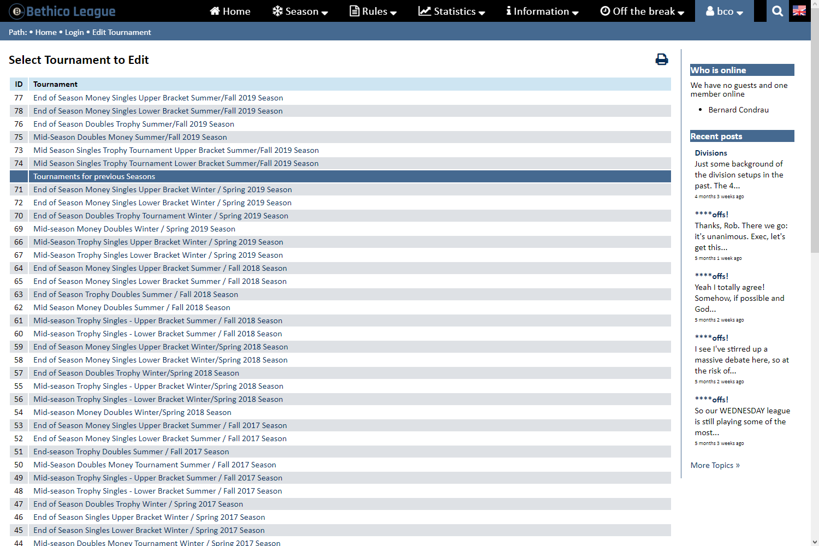819x546 pixels.
Task: Expand the Season dropdown menu
Action: 300,11
